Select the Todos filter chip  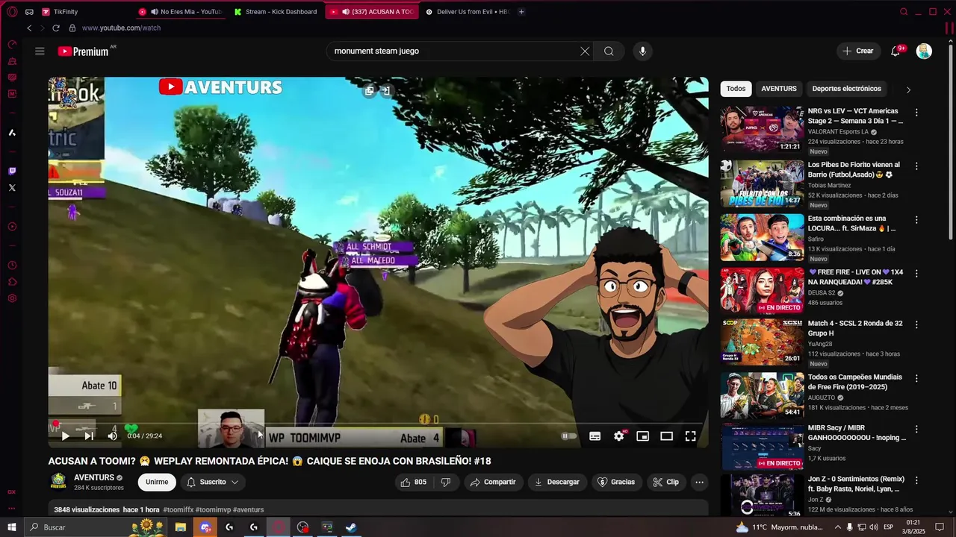[x=736, y=89]
